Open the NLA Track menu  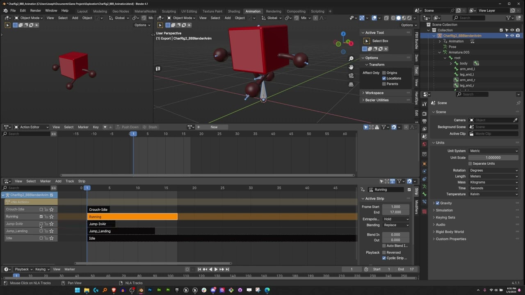(70, 181)
